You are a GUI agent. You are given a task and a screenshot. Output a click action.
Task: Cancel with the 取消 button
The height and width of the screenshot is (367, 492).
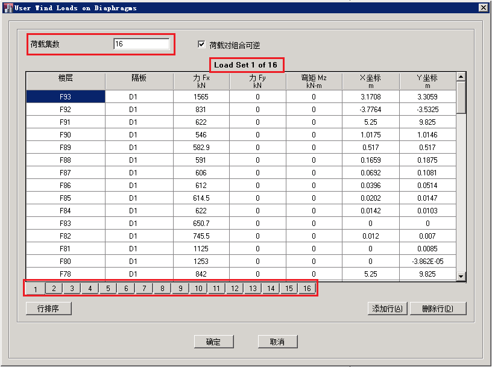click(277, 342)
